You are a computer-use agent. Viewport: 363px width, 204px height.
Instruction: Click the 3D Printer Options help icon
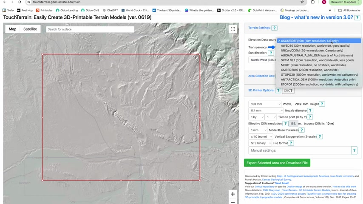[278, 91]
